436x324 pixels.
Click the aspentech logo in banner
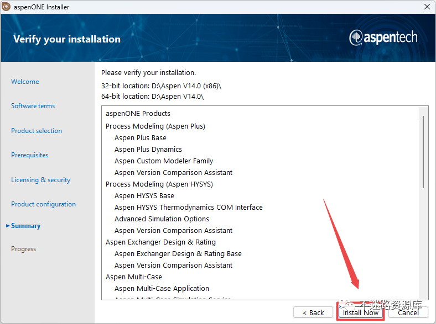tap(383, 38)
